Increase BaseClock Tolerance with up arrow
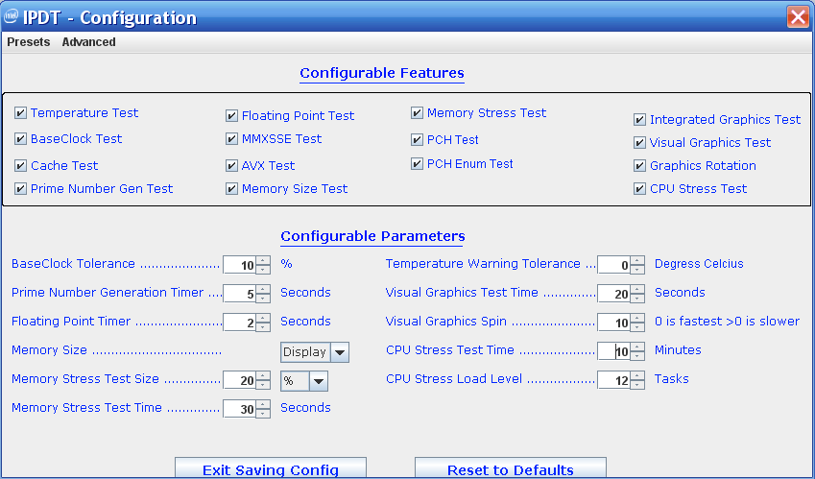Viewport: 815px width, 479px height. pyautogui.click(x=264, y=261)
